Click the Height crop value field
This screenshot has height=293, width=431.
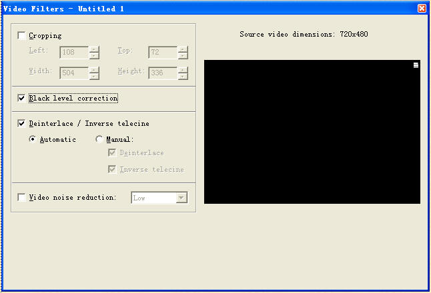pos(163,73)
